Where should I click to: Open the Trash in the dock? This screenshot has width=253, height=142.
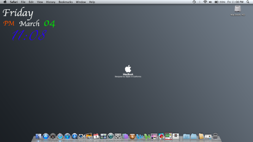click(x=215, y=136)
